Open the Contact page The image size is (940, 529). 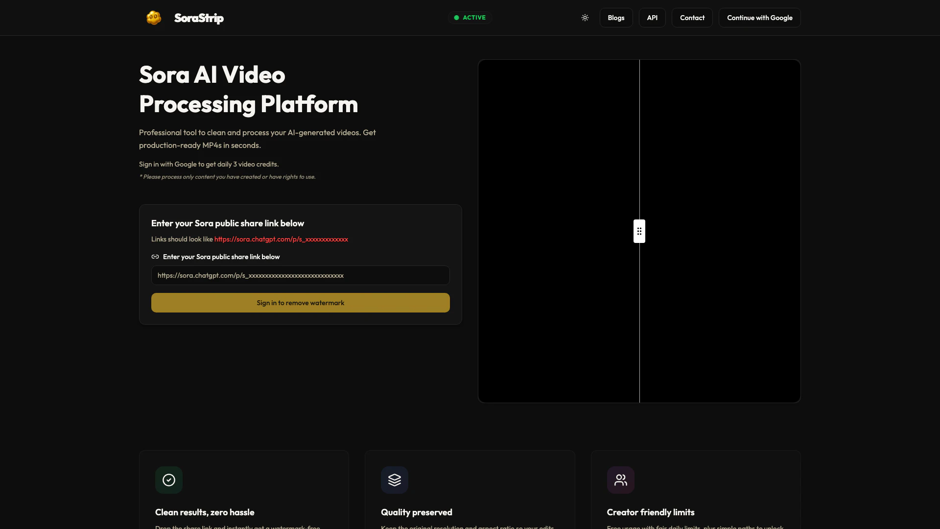[692, 18]
